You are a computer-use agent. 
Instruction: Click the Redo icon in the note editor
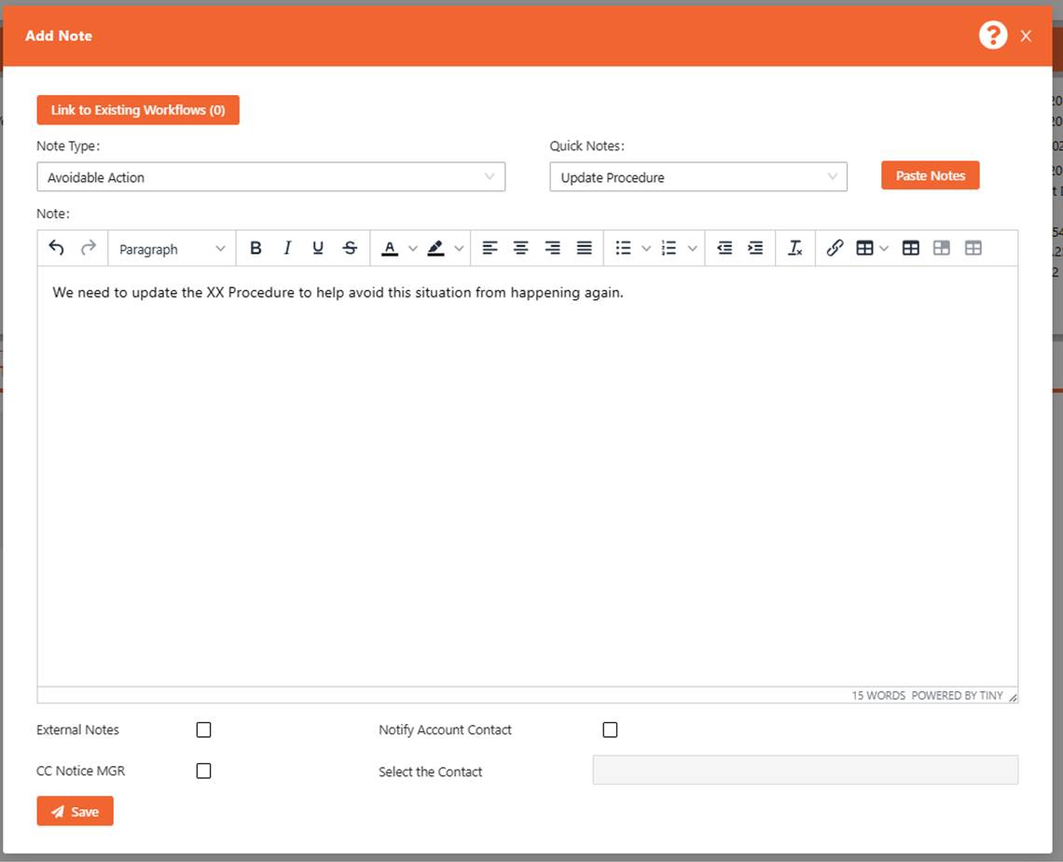pos(89,247)
